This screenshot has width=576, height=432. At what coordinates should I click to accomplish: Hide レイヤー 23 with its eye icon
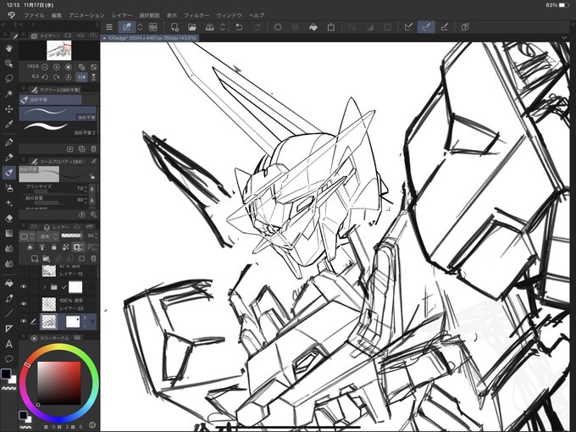(x=24, y=304)
